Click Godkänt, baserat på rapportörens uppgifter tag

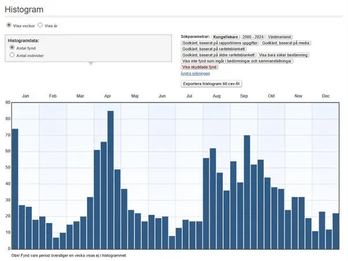pyautogui.click(x=219, y=43)
